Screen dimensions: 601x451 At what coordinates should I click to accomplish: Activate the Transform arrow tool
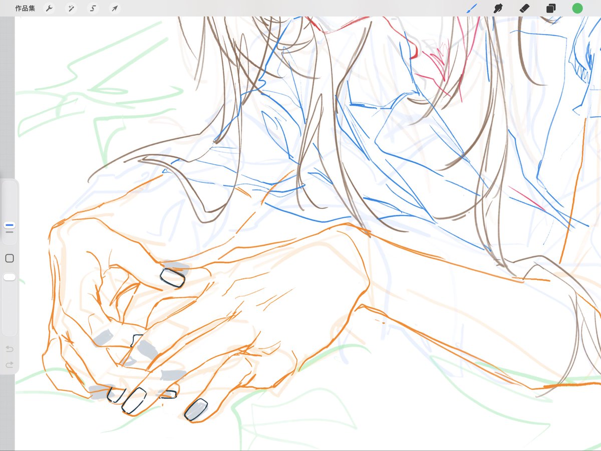coord(115,8)
